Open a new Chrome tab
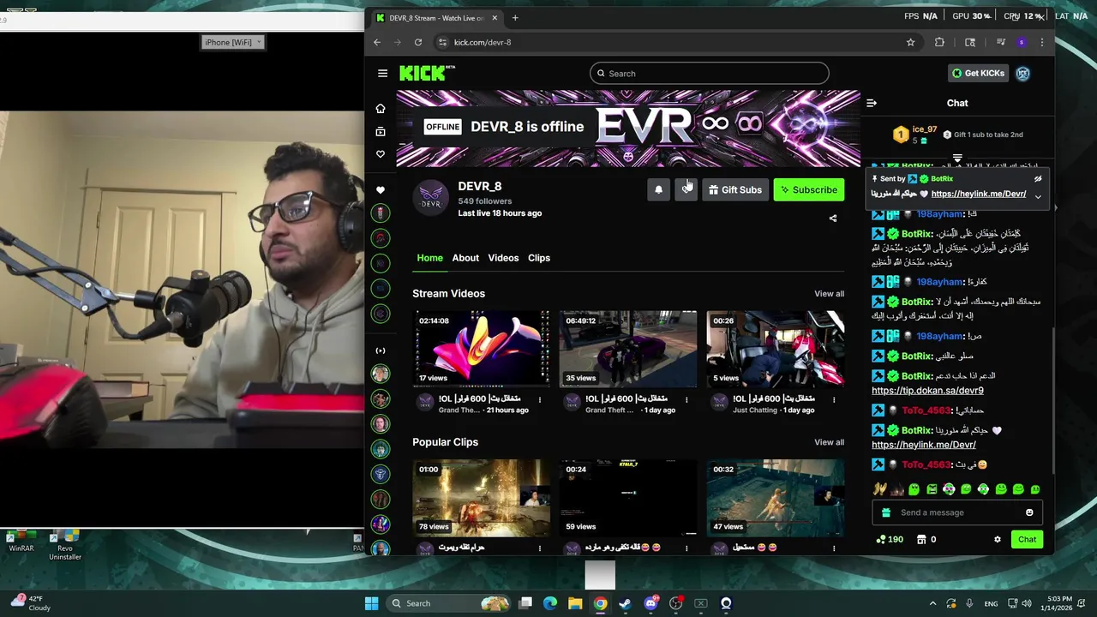Image resolution: width=1097 pixels, height=617 pixels. coord(515,18)
